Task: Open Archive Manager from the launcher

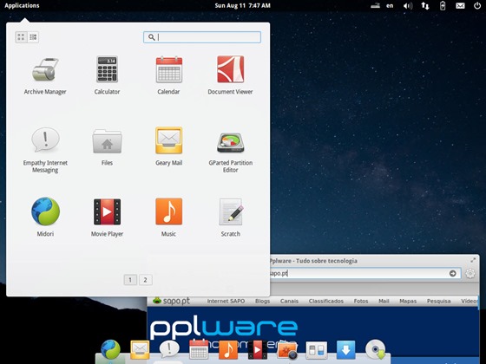Action: 45,75
